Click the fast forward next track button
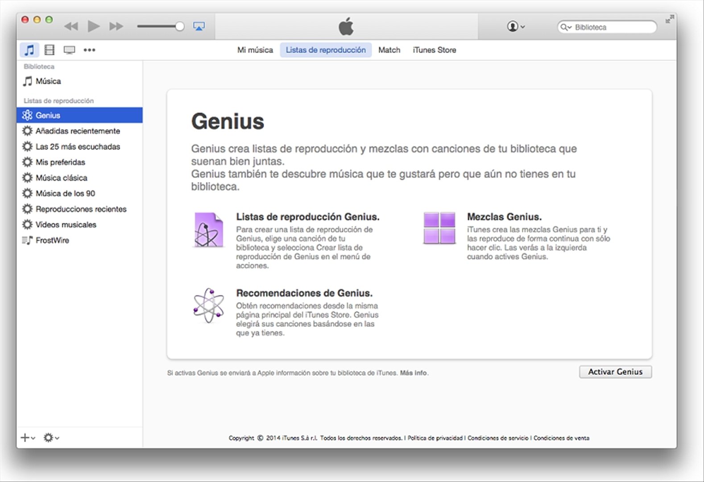 coord(116,26)
